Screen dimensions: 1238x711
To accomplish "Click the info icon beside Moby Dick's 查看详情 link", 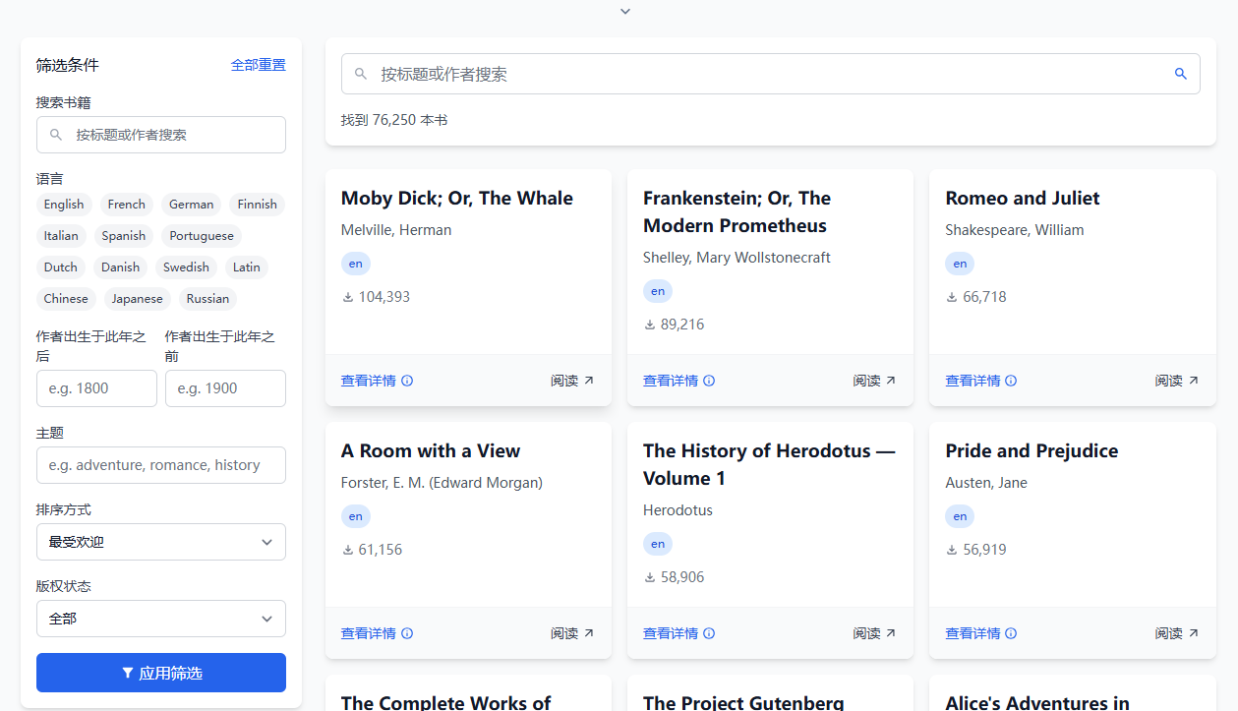I will pos(407,381).
